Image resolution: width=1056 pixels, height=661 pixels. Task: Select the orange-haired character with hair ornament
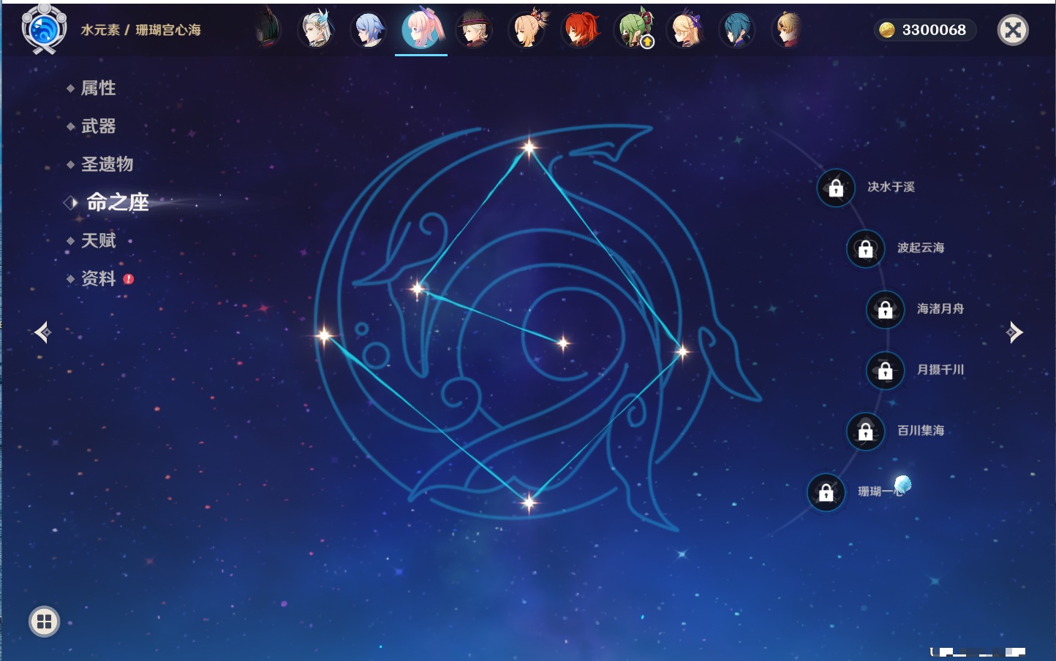pos(527,29)
